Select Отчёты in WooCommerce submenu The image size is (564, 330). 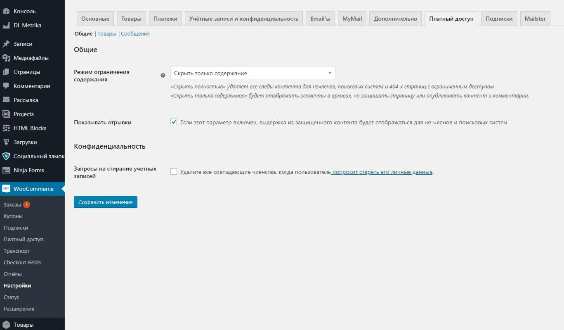point(13,274)
